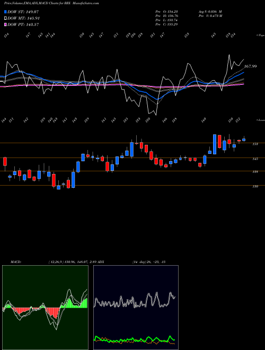This screenshot has width=265, height=350.
Task: Open the green MACD histogram chart panel
Action: pyautogui.click(x=45, y=308)
